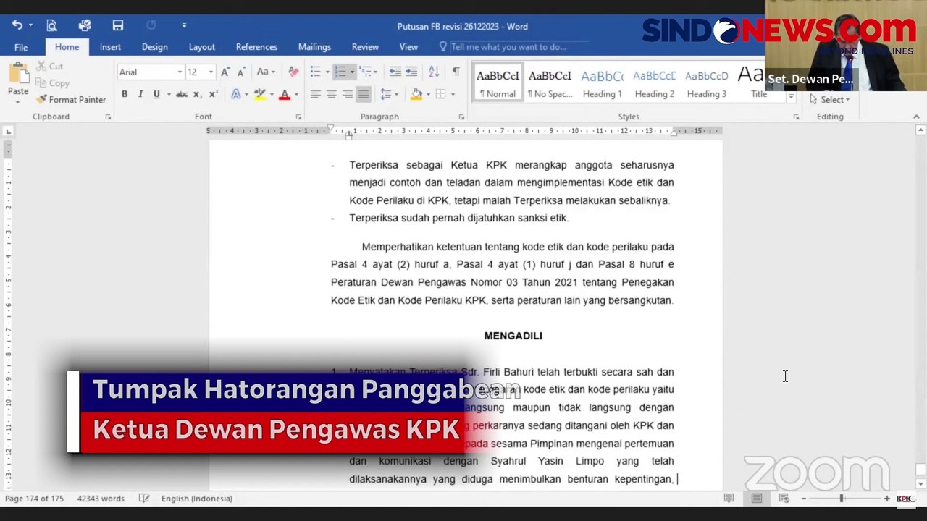The width and height of the screenshot is (927, 521).
Task: Toggle Strikethrough formatting
Action: (x=182, y=94)
